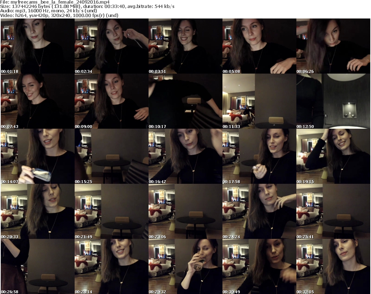The width and height of the screenshot is (371, 294).
Task: Click the 'Audio: mp3, 16000 Hz' line
Action: pos(49,11)
